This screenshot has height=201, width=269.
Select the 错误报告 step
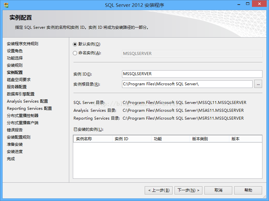15,130
